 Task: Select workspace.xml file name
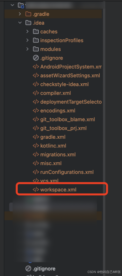pyautogui.click(x=58, y=190)
